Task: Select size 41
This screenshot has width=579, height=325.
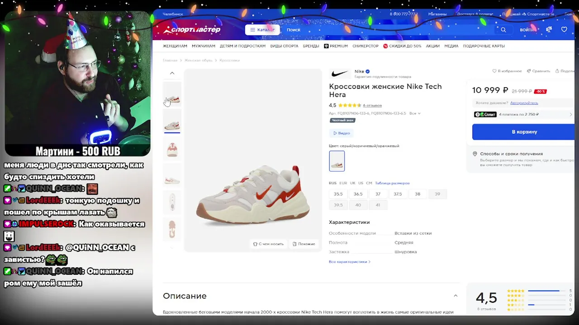Action: (x=378, y=205)
